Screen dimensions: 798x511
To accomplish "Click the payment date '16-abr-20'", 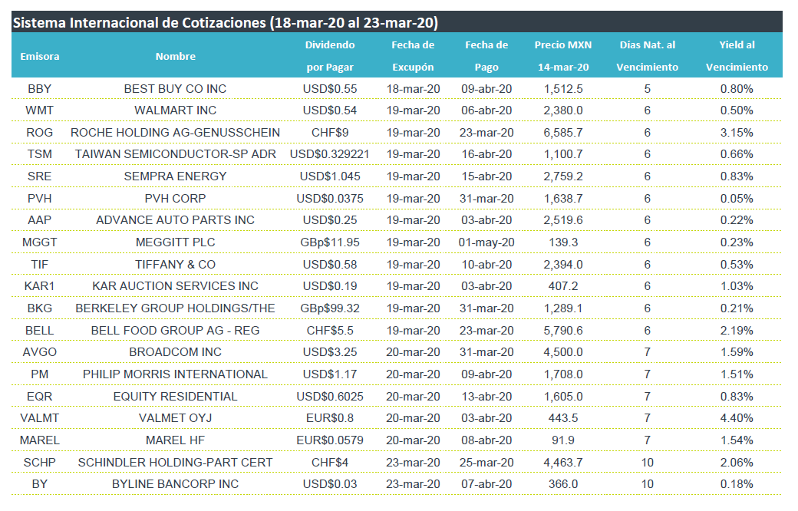I will [486, 154].
